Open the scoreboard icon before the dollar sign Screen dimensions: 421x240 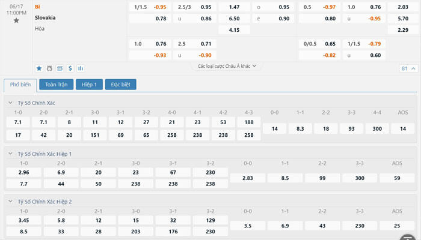pos(60,68)
